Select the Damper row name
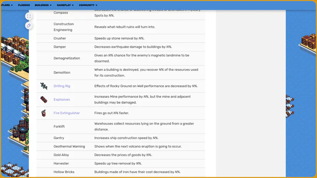 [x=60, y=47]
